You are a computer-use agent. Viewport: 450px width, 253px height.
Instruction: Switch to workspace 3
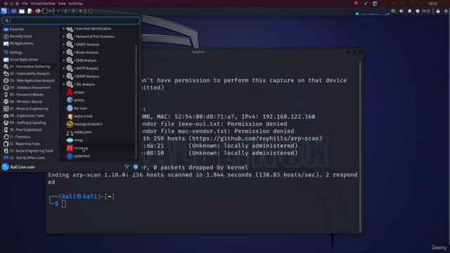73,11
